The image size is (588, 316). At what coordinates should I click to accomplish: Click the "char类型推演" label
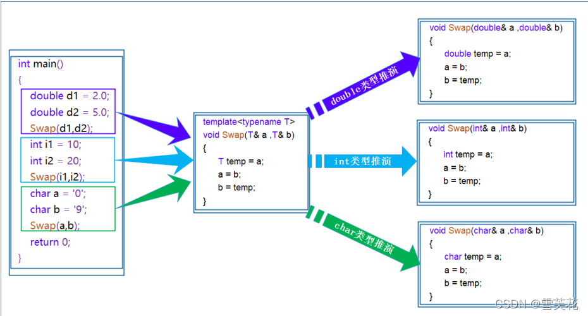tap(364, 237)
